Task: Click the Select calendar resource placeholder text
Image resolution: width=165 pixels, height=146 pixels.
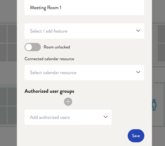Action: (53, 73)
